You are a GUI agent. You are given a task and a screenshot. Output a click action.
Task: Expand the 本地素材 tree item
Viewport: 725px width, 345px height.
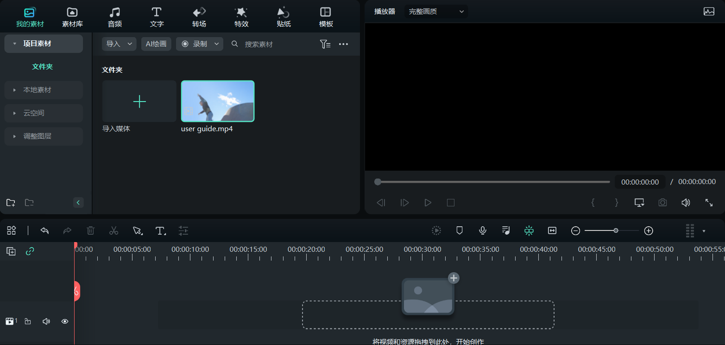click(x=44, y=90)
